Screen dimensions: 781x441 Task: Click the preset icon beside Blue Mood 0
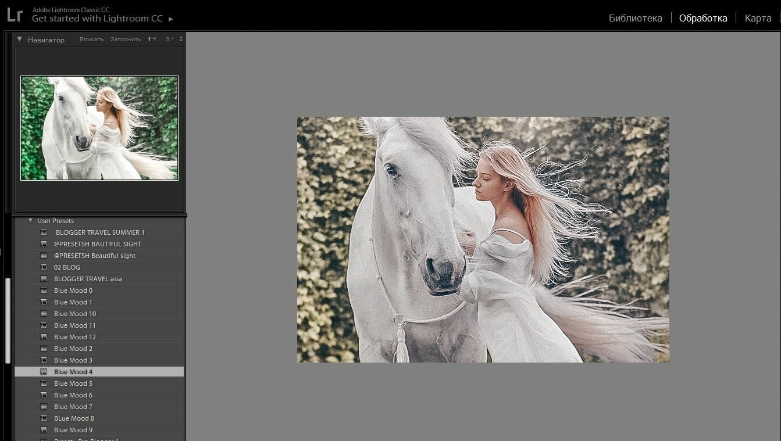44,291
